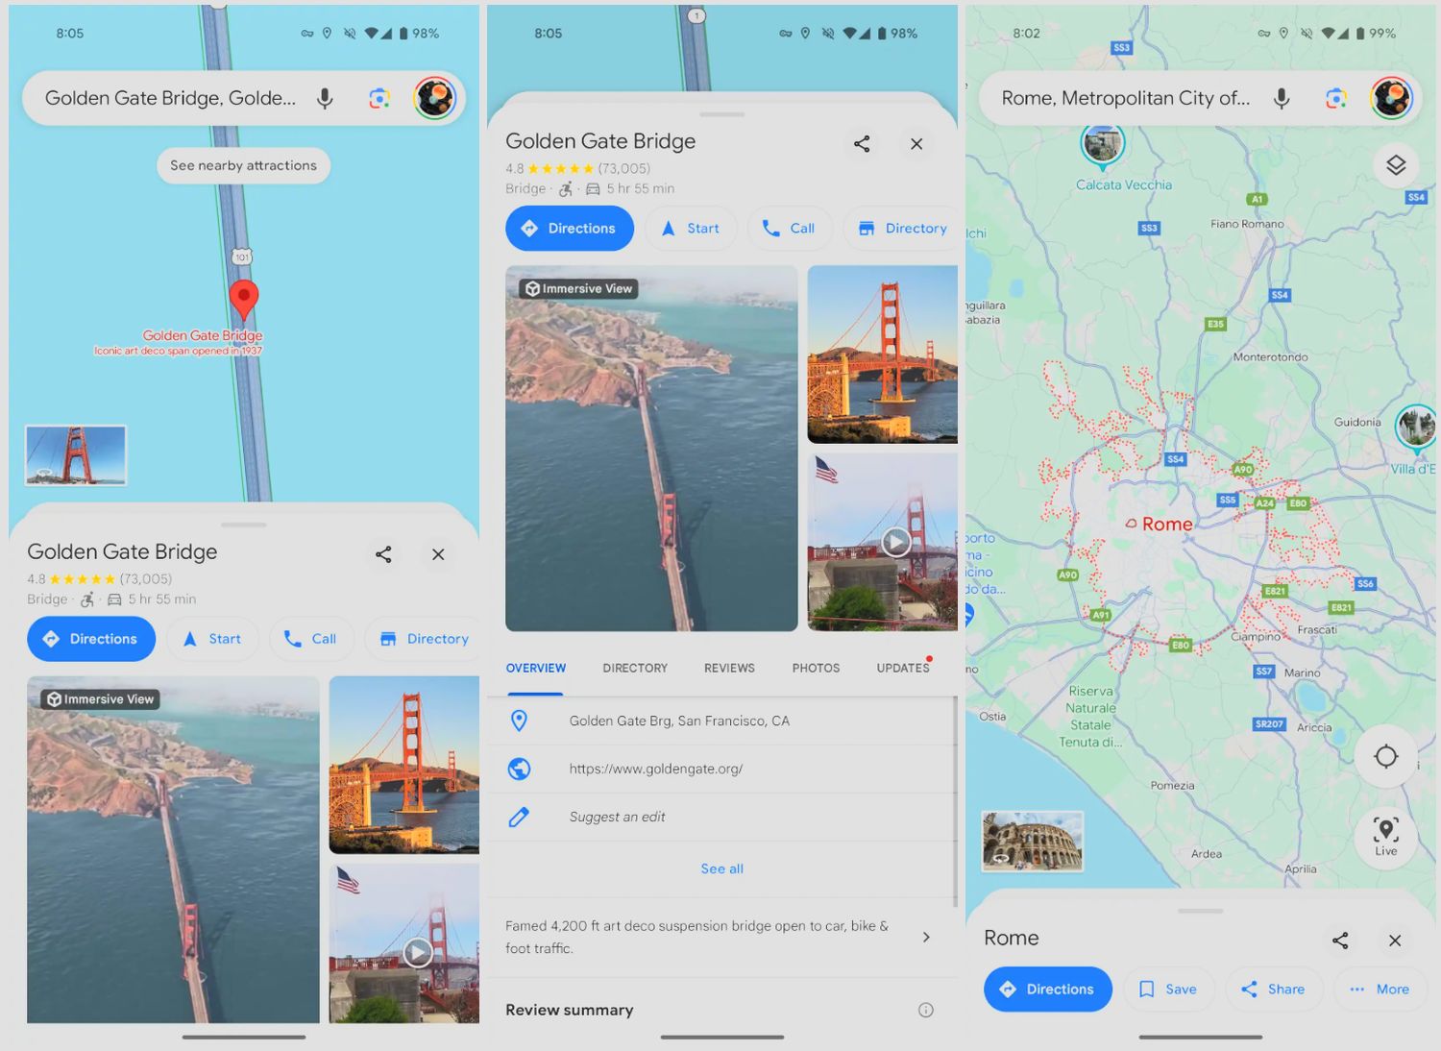
Task: Tap the pencil icon for Suggest an edit
Action: coord(519,817)
